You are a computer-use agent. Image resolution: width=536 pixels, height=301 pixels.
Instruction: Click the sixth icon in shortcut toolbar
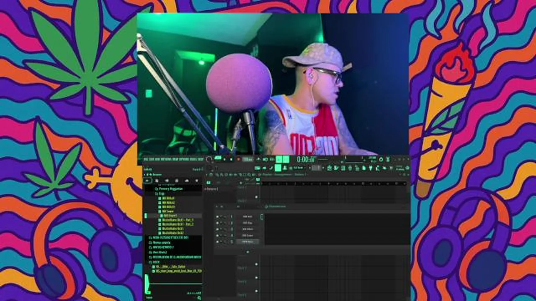click(x=363, y=168)
